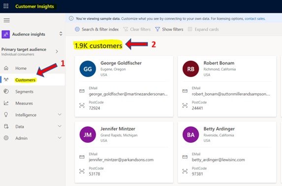Select Customers in the sidebar
Image resolution: width=282 pixels, height=186 pixels.
point(26,80)
